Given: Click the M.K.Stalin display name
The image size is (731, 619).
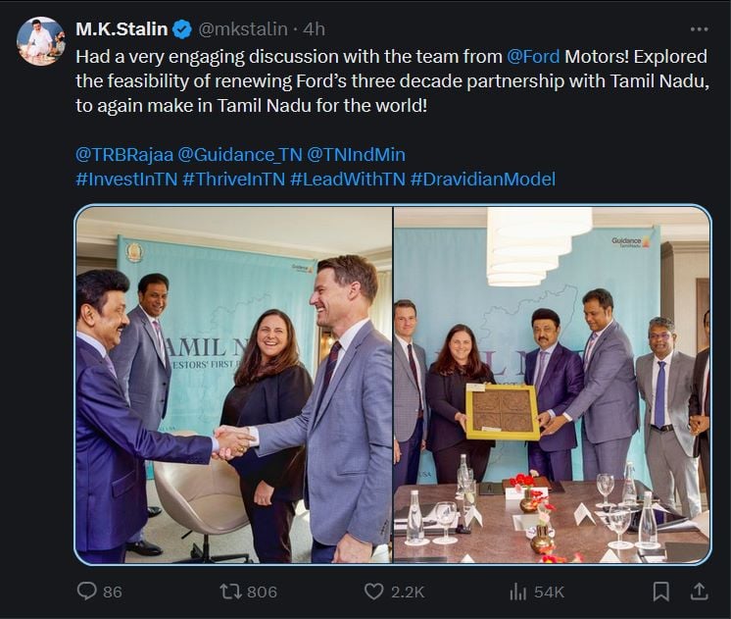Looking at the screenshot, I should (x=122, y=30).
